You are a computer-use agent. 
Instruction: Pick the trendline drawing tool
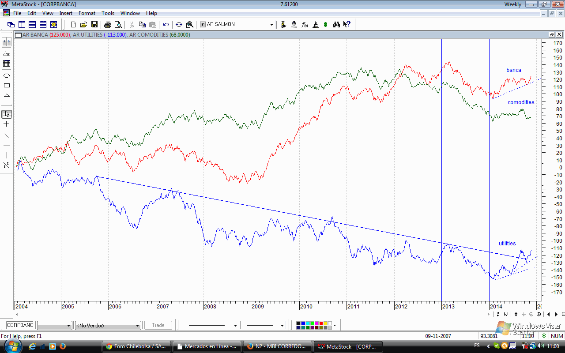click(7, 136)
